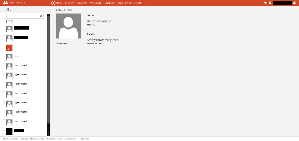Click the © 2012 Microsoft footer text
Screen dimensions: 299x141
(x=10, y=139)
